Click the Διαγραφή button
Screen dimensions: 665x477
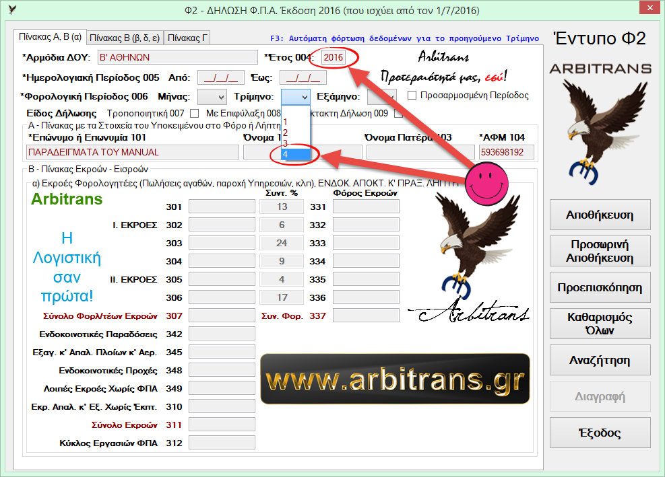tap(600, 396)
